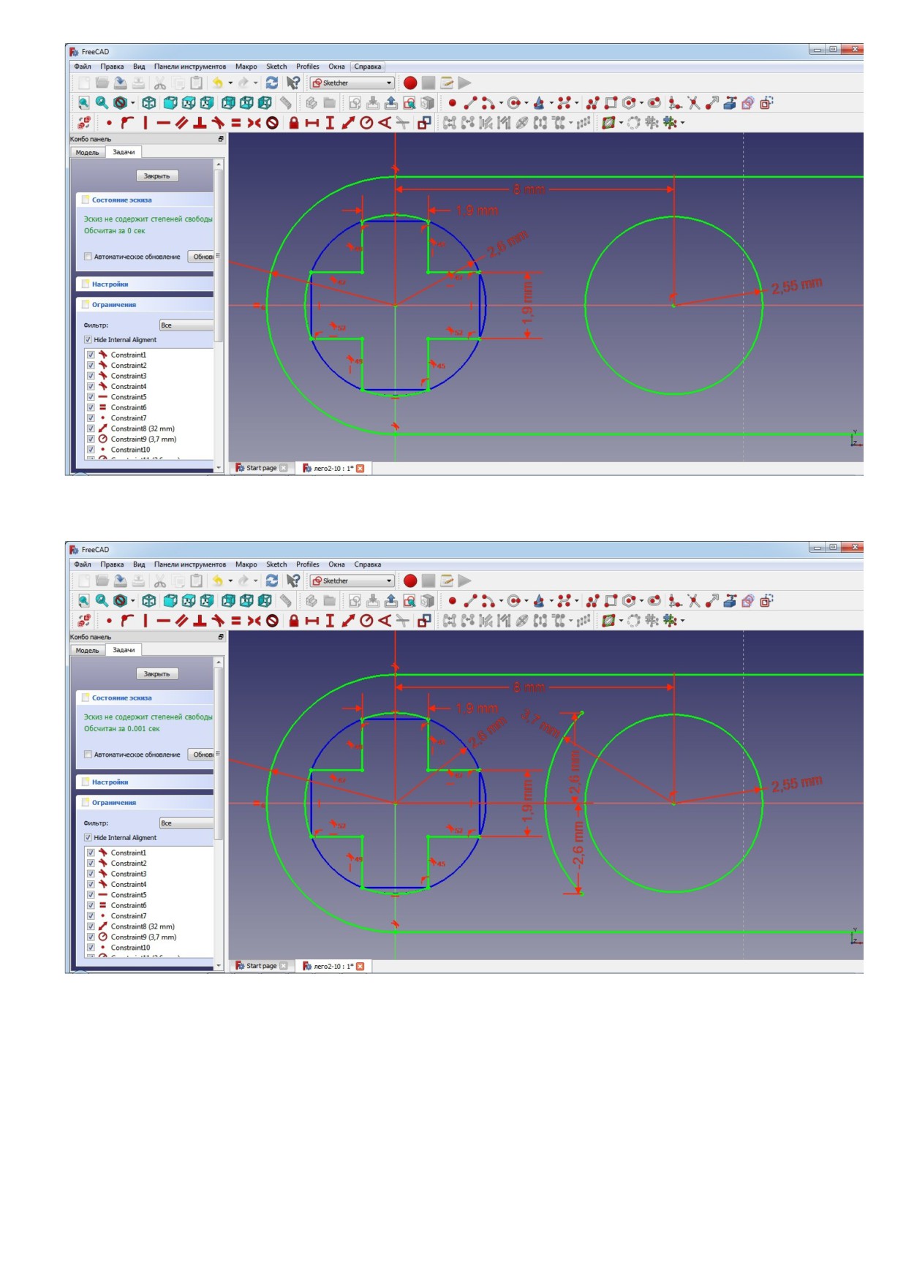Viewport: 906px width, 1281px height.
Task: Select the fillet tool in upper FreeCAD window
Action: tap(675, 103)
